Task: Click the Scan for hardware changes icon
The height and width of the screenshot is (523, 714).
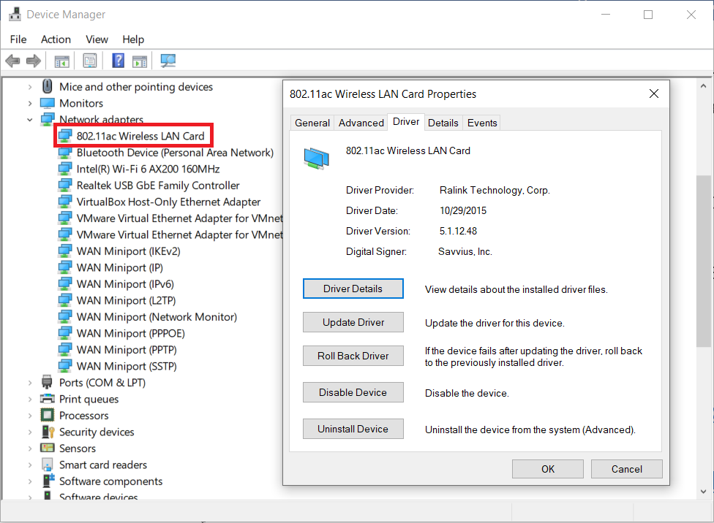Action: point(168,61)
